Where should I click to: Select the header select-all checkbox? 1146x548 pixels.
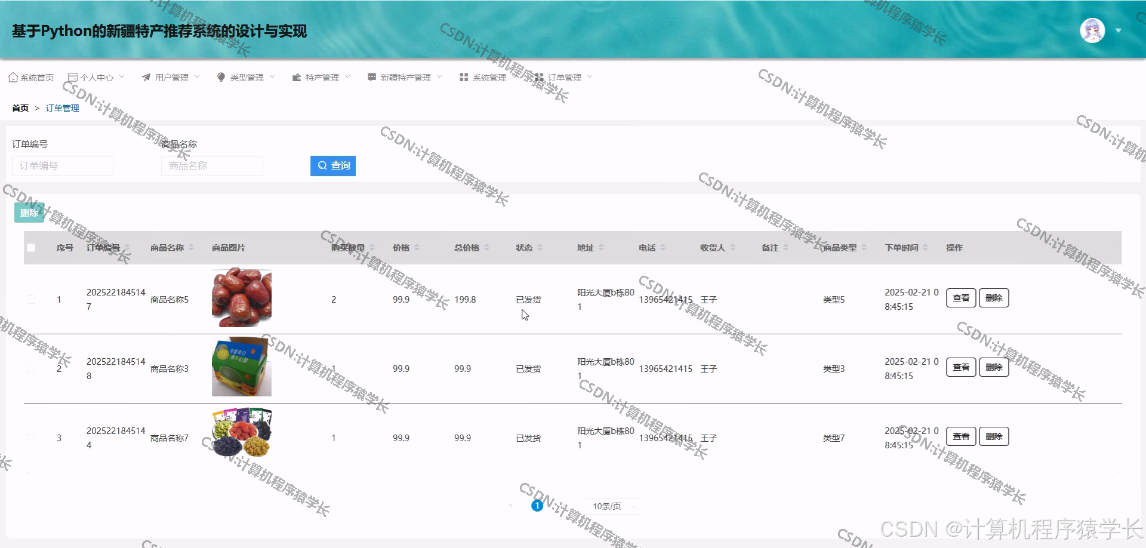pos(31,248)
